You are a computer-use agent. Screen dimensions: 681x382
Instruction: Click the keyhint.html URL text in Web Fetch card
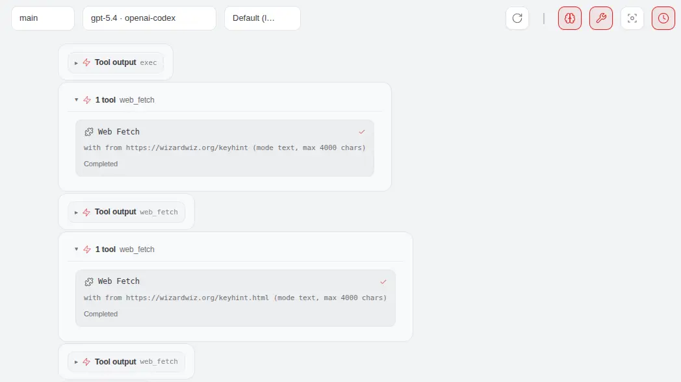198,298
